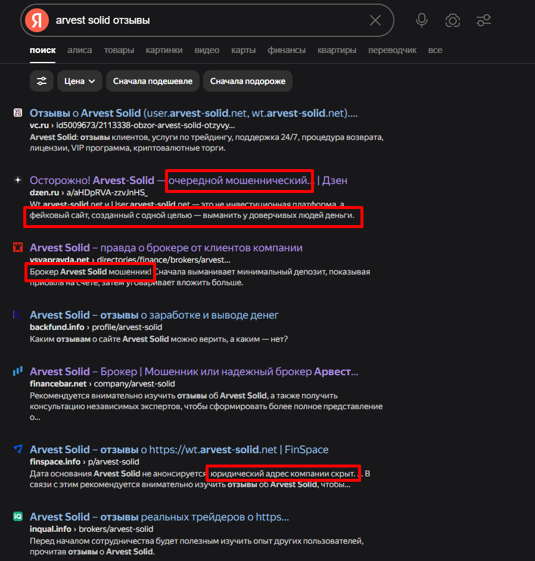Open image search camera icon
The height and width of the screenshot is (561, 535).
click(453, 20)
